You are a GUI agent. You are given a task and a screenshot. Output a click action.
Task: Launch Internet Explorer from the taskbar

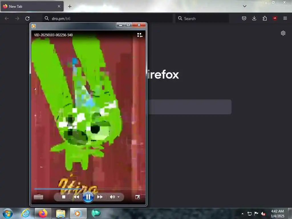(x=25, y=213)
